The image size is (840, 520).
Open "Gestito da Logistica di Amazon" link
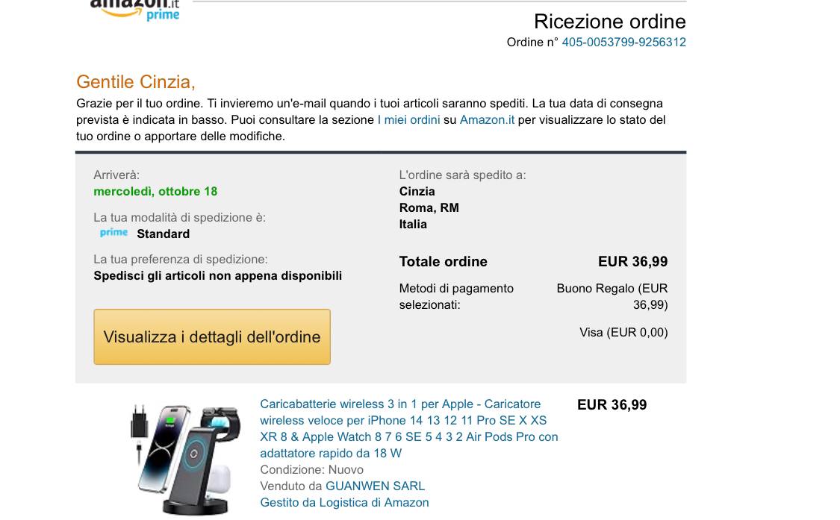pyautogui.click(x=344, y=503)
